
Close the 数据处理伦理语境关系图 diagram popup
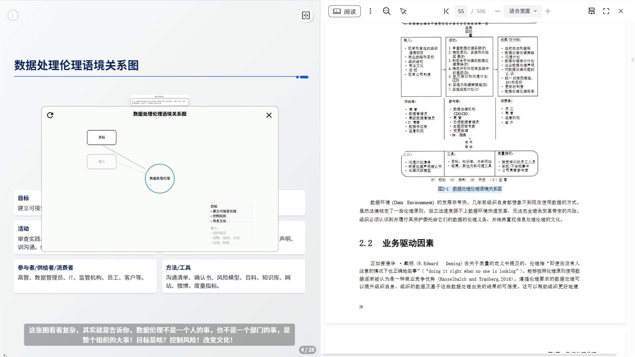tap(269, 115)
